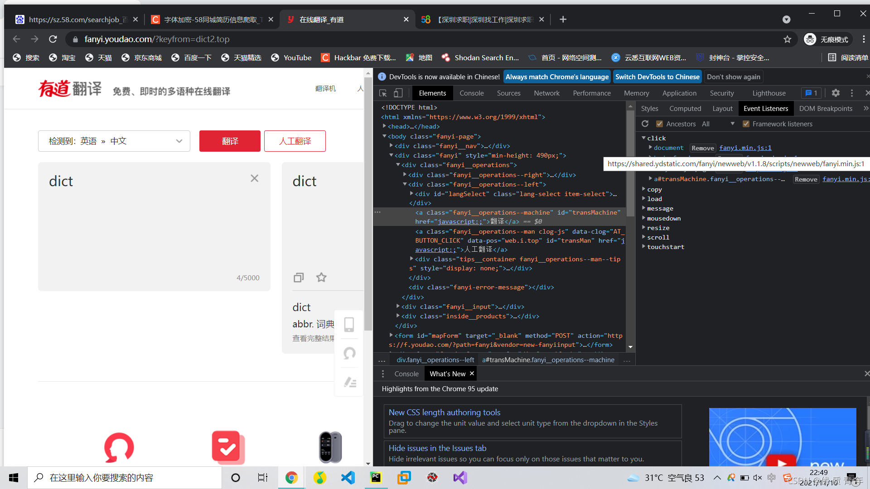
Task: Launch PyCharm from the taskbar
Action: [x=376, y=478]
